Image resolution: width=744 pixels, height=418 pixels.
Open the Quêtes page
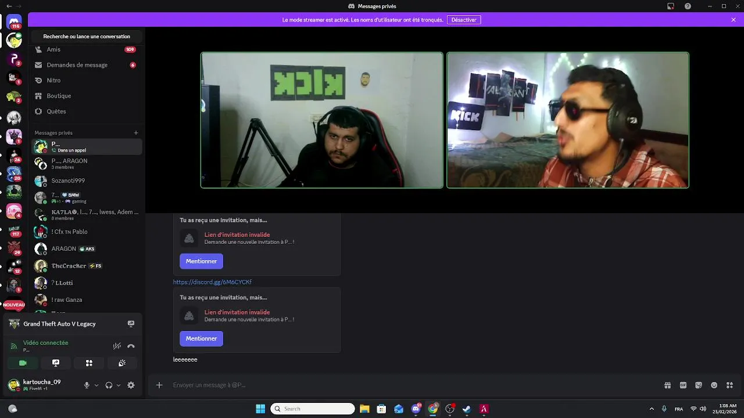point(86,111)
